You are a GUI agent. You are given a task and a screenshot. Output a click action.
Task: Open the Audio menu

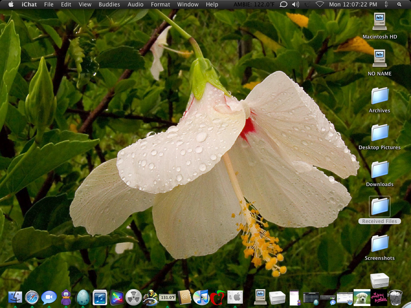135,4
